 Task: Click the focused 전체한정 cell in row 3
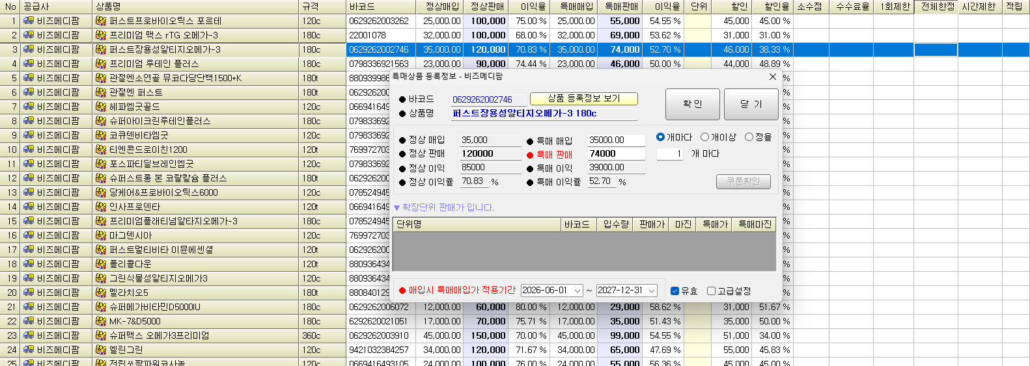point(936,49)
